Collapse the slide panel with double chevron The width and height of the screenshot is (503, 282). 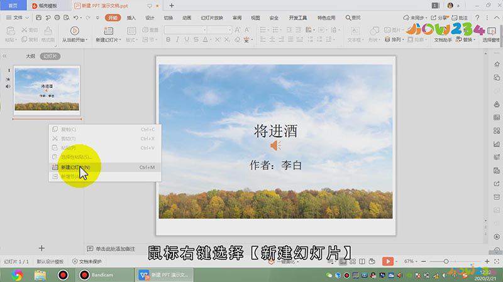[x=4, y=56]
